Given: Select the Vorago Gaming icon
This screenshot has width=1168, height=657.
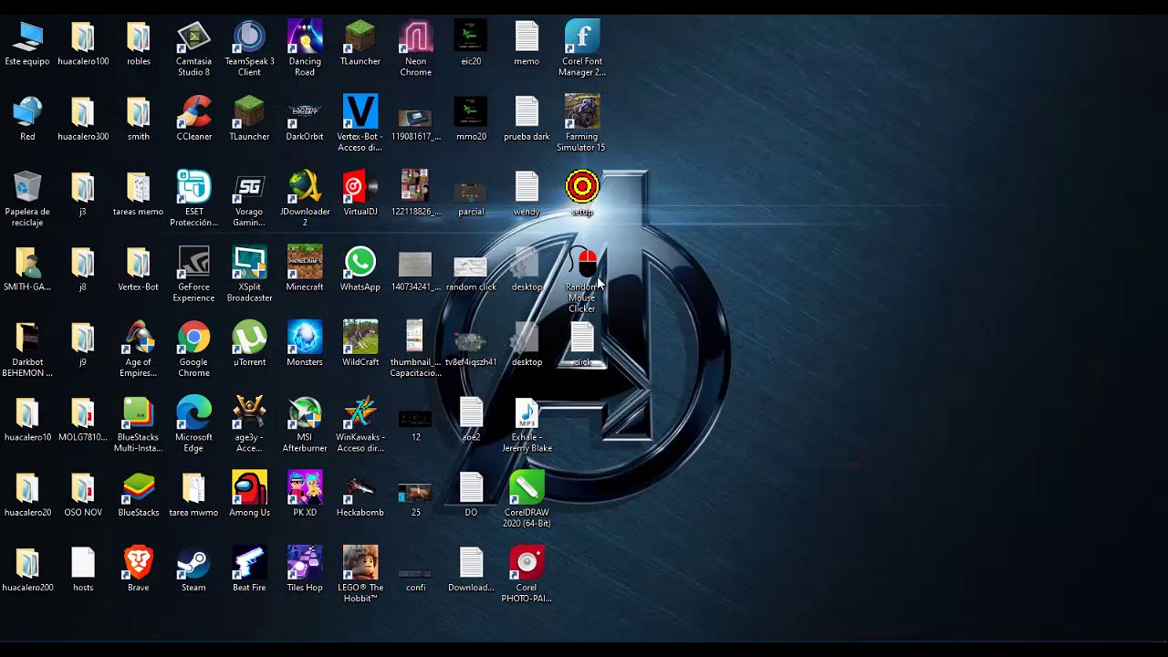Looking at the screenshot, I should click(x=249, y=199).
